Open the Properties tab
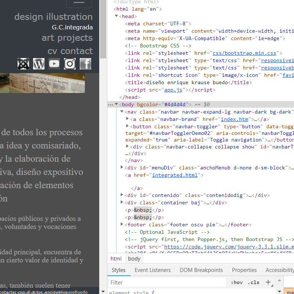294x294 pixels. tap(244, 270)
